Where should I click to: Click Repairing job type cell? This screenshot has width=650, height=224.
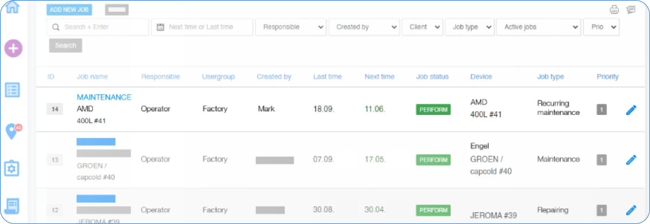[x=552, y=210]
